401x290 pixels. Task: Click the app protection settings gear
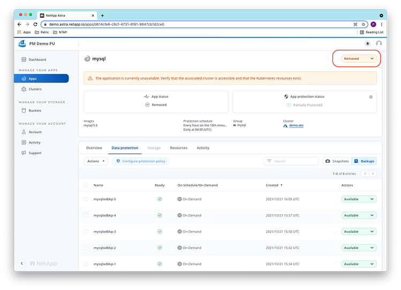pos(370,97)
